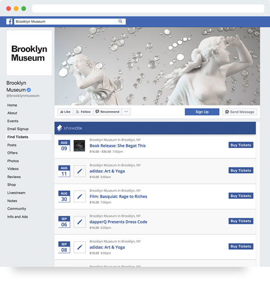Buy Tickets for Book Release event
Viewport: 270px width, 281px height.
click(x=241, y=145)
